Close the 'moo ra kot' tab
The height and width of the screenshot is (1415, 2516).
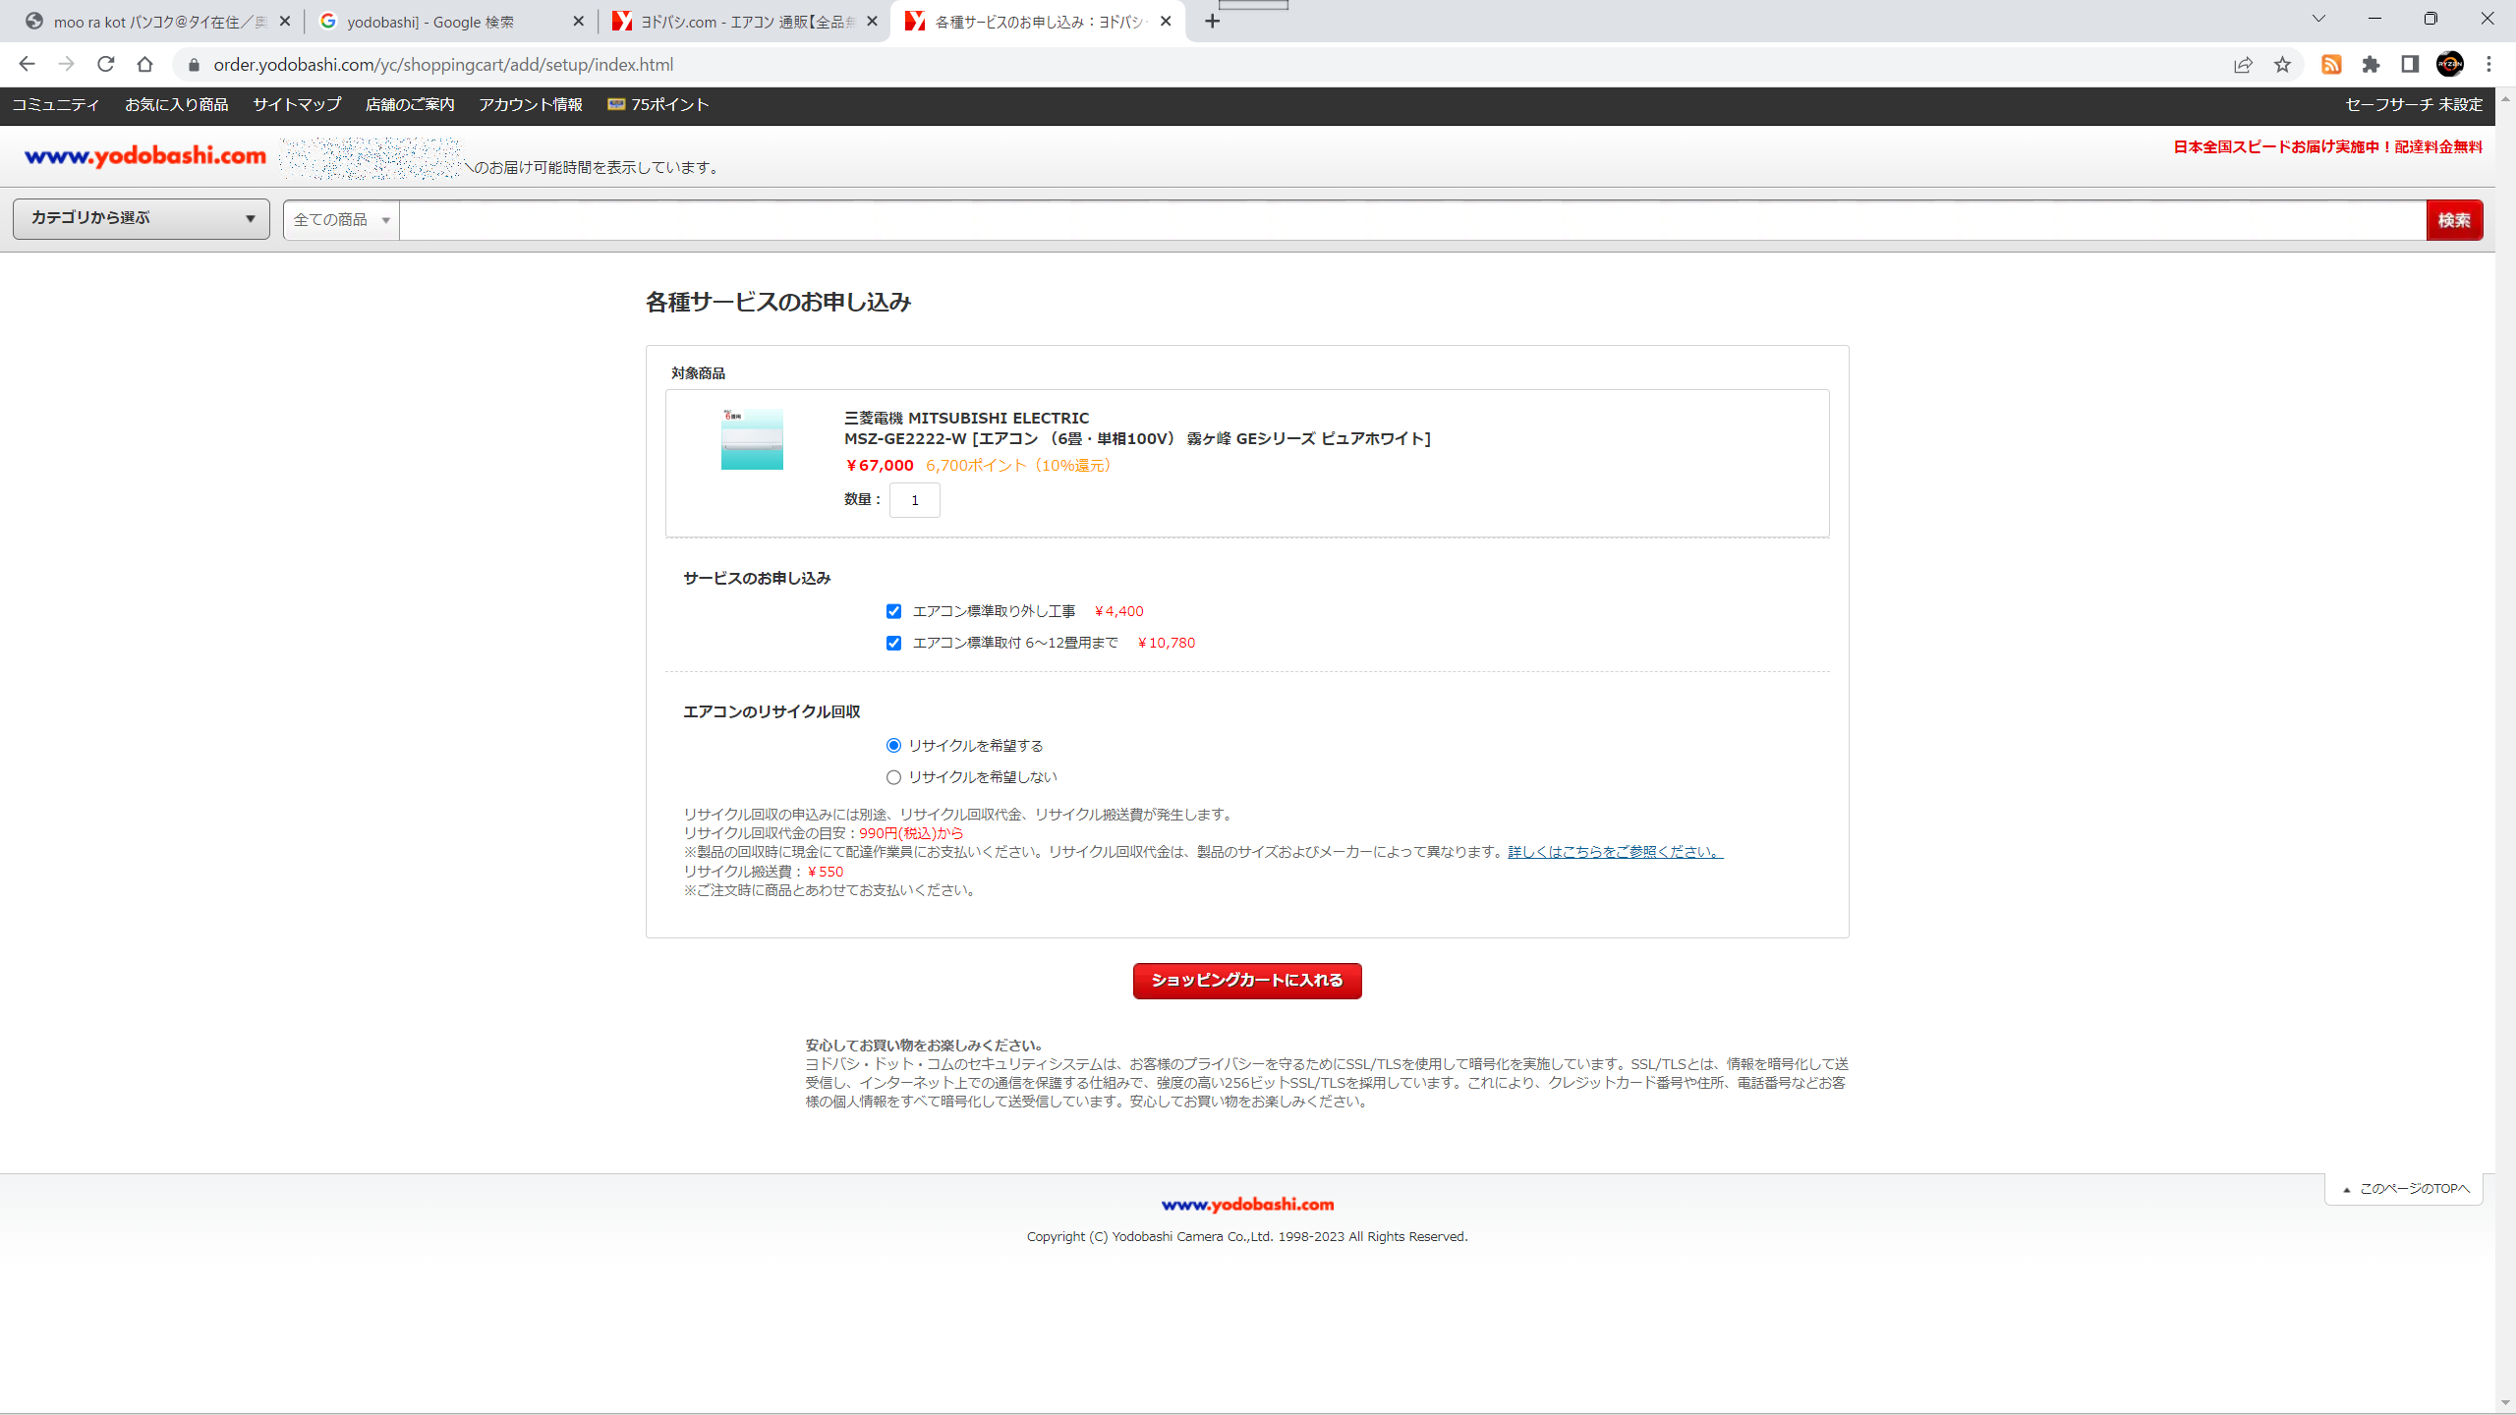click(285, 21)
